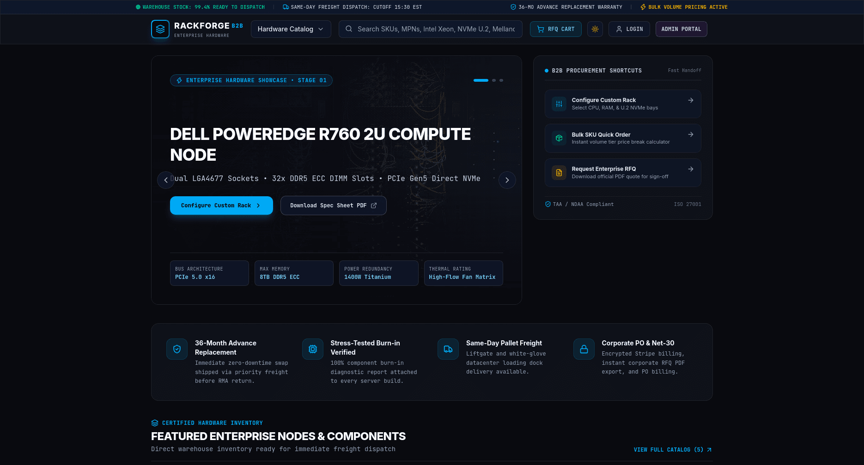Click the box icon beside Bulk SKU Quick Order
This screenshot has width=864, height=465.
(x=559, y=138)
